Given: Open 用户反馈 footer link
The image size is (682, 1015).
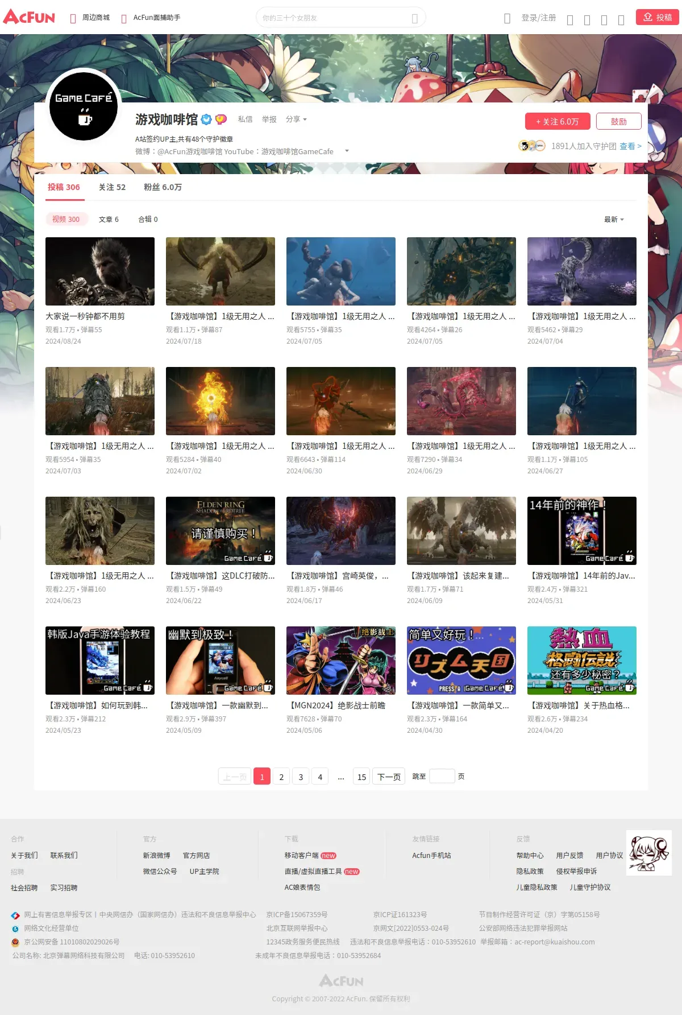Looking at the screenshot, I should 570,855.
